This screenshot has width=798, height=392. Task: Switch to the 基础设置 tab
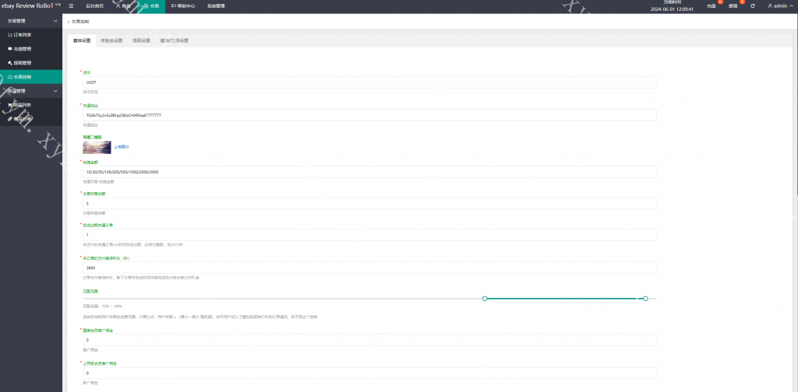coord(81,40)
